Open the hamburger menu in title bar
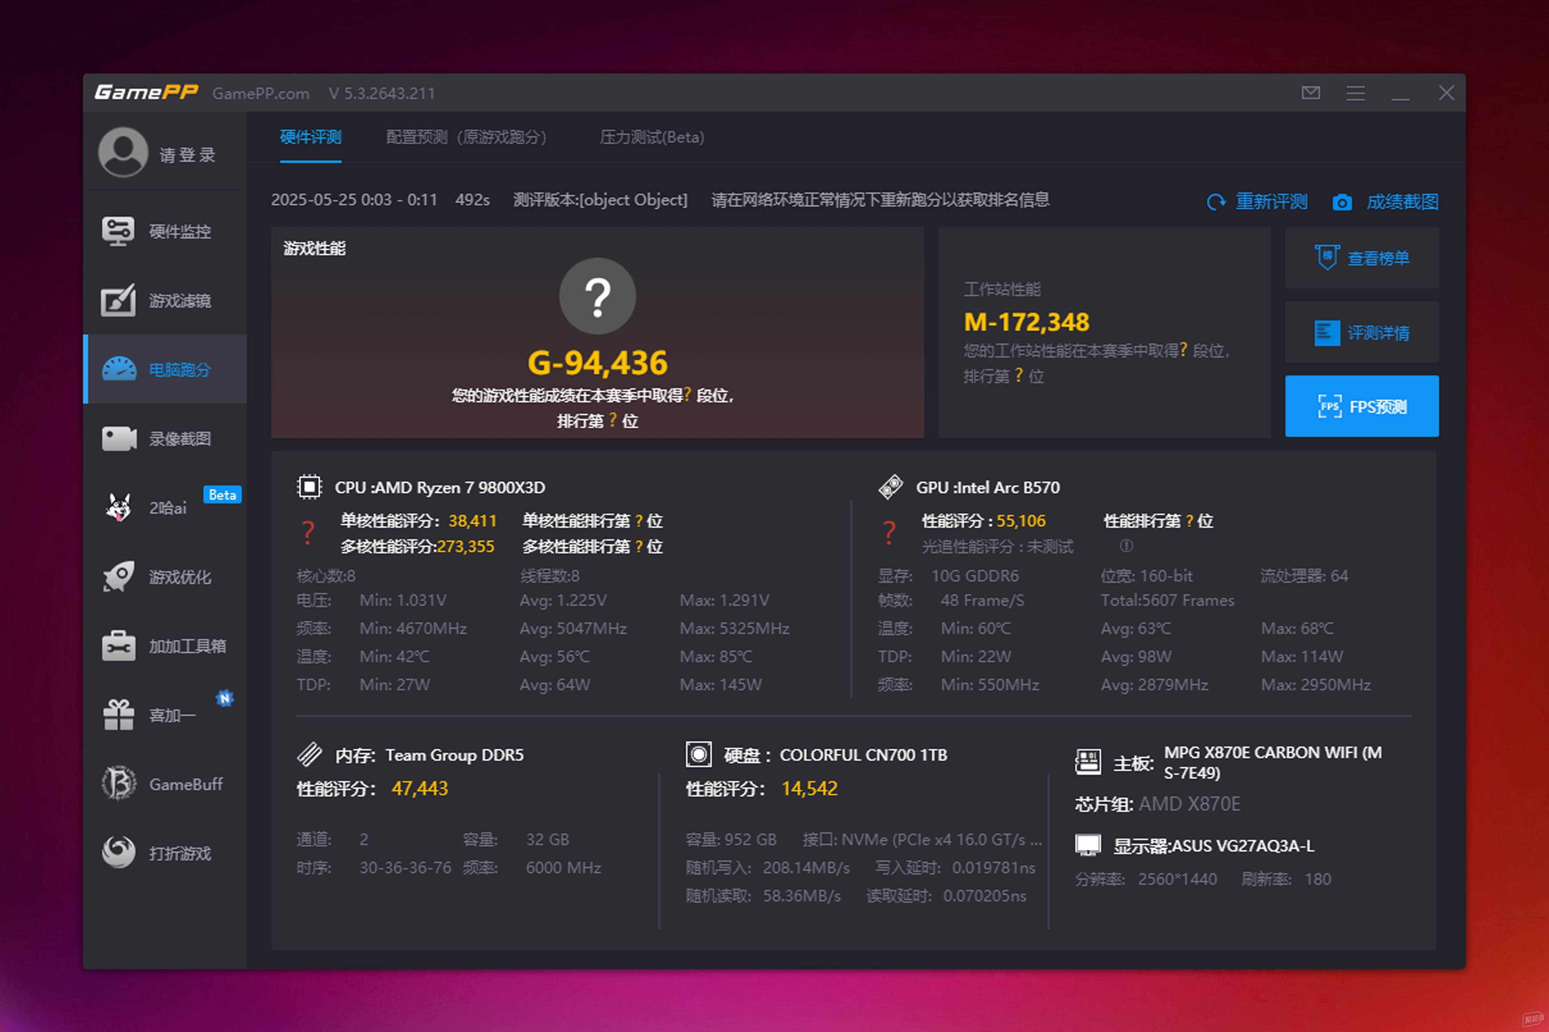The image size is (1549, 1032). pyautogui.click(x=1355, y=93)
